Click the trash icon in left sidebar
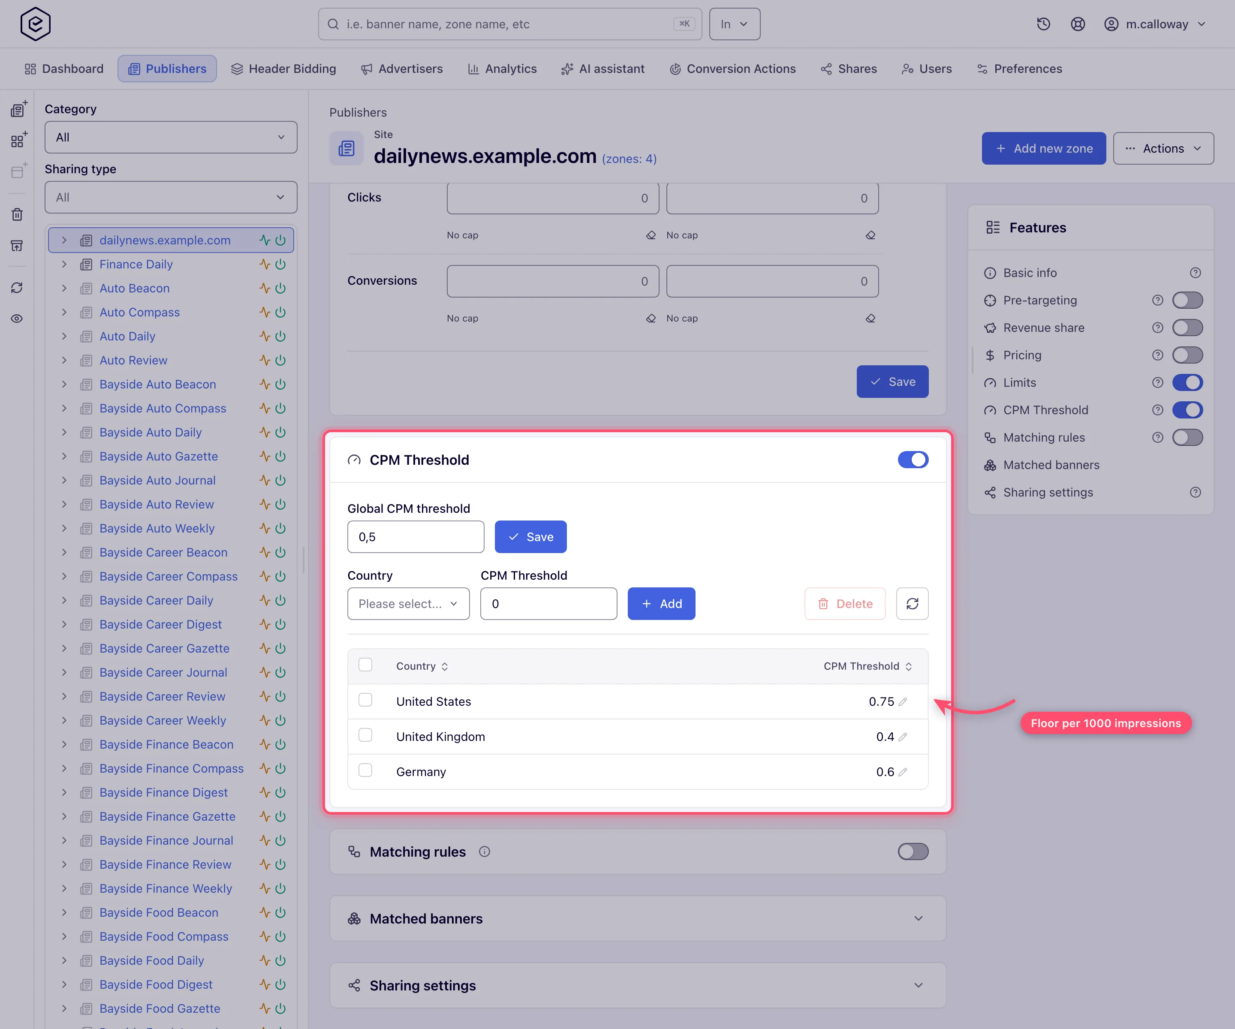This screenshot has height=1029, width=1235. pyautogui.click(x=17, y=215)
